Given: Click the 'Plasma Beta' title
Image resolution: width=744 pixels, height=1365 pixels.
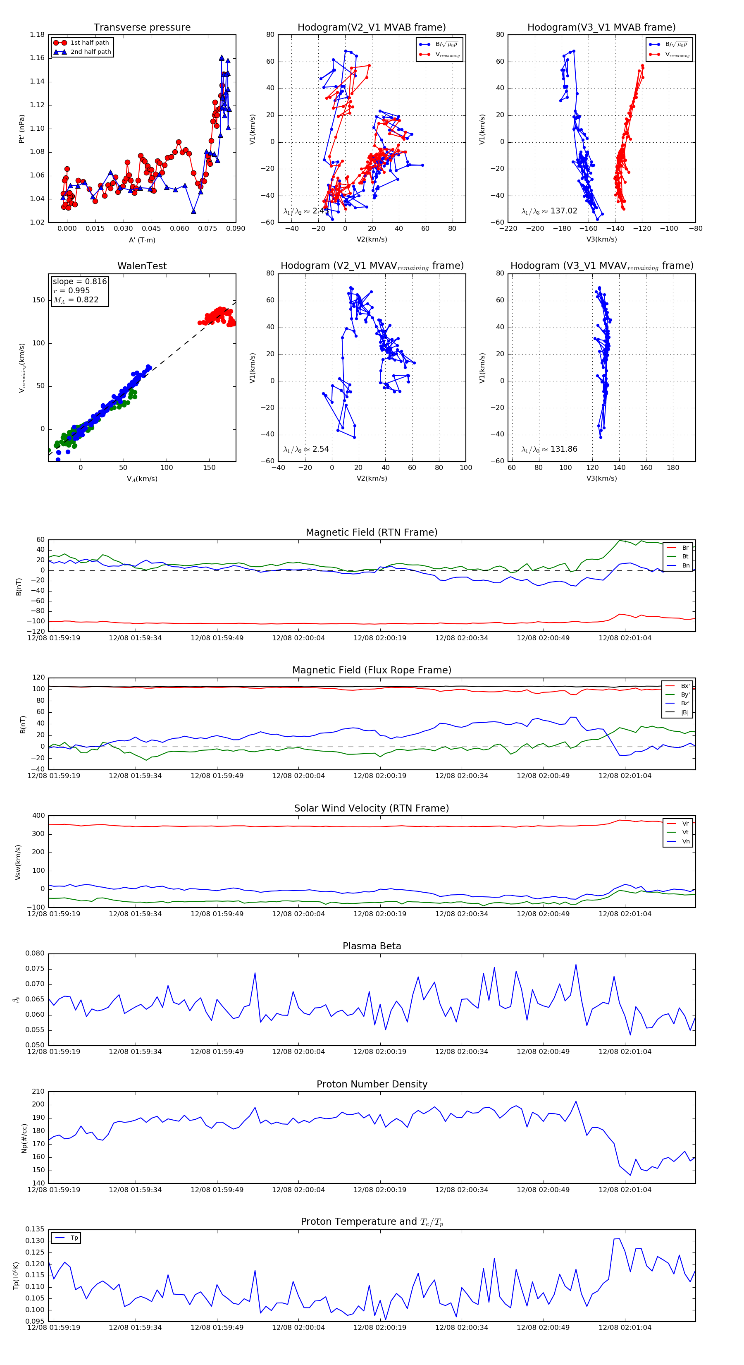Looking at the screenshot, I should (371, 946).
